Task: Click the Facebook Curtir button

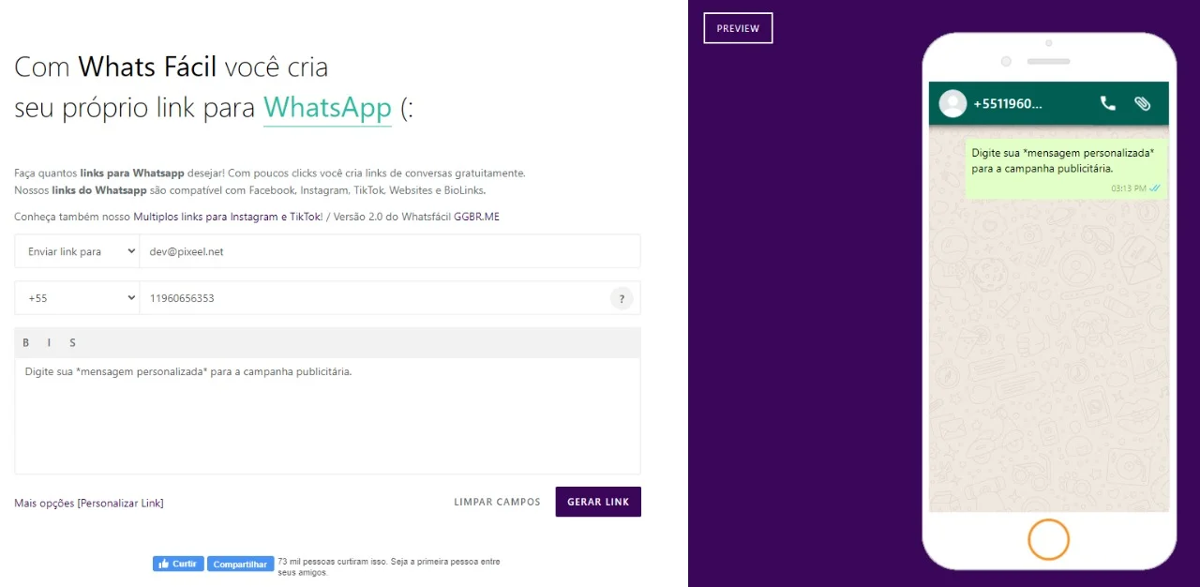Action: (x=178, y=564)
